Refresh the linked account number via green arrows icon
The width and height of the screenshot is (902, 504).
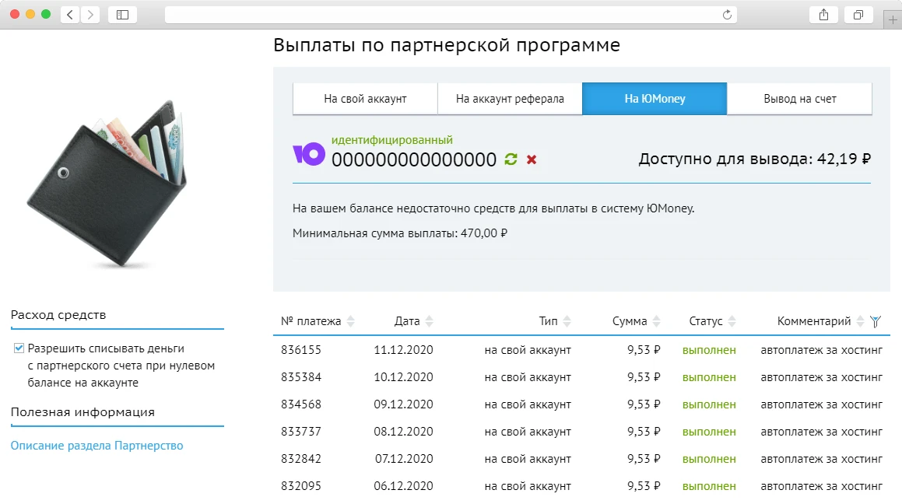pos(510,159)
